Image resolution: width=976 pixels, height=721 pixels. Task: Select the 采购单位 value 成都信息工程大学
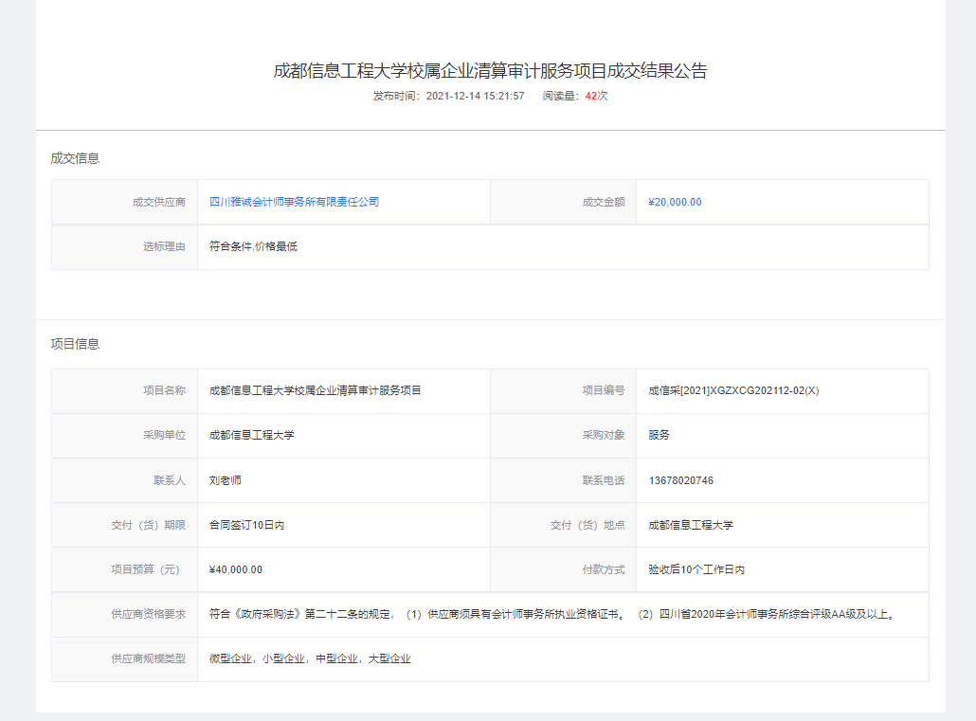(x=251, y=435)
